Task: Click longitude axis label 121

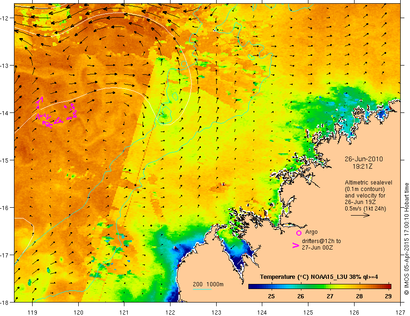Action: coord(124,312)
